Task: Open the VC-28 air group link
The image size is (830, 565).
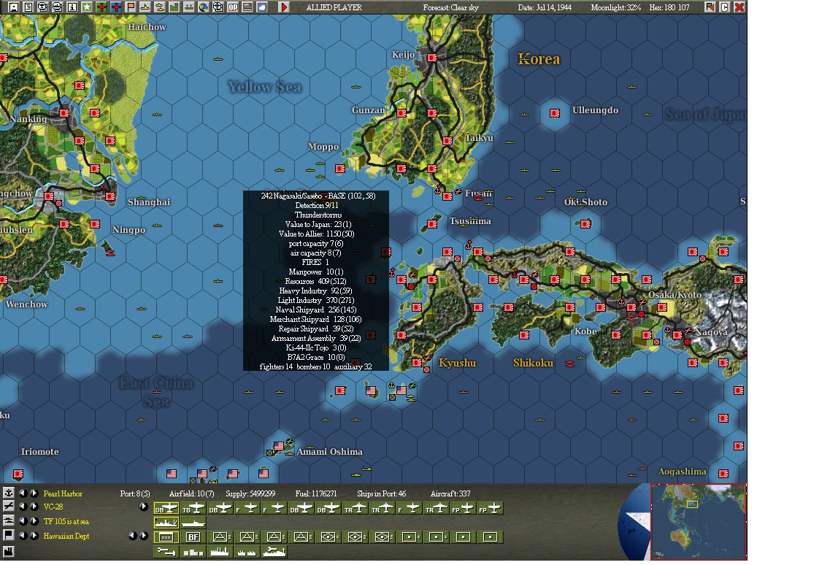Action: pos(53,507)
